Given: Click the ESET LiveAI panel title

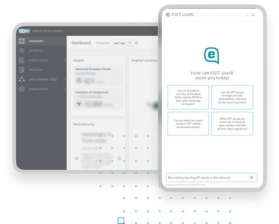Looking at the screenshot, I should (x=183, y=15).
